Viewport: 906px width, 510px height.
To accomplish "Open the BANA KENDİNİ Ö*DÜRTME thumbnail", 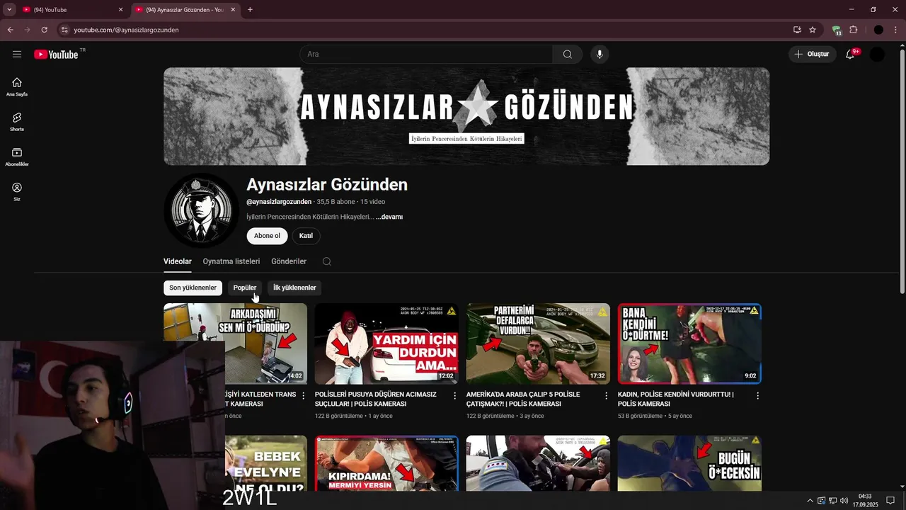I will (689, 344).
